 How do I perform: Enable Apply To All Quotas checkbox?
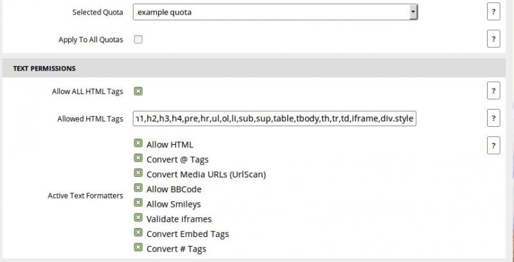click(138, 40)
